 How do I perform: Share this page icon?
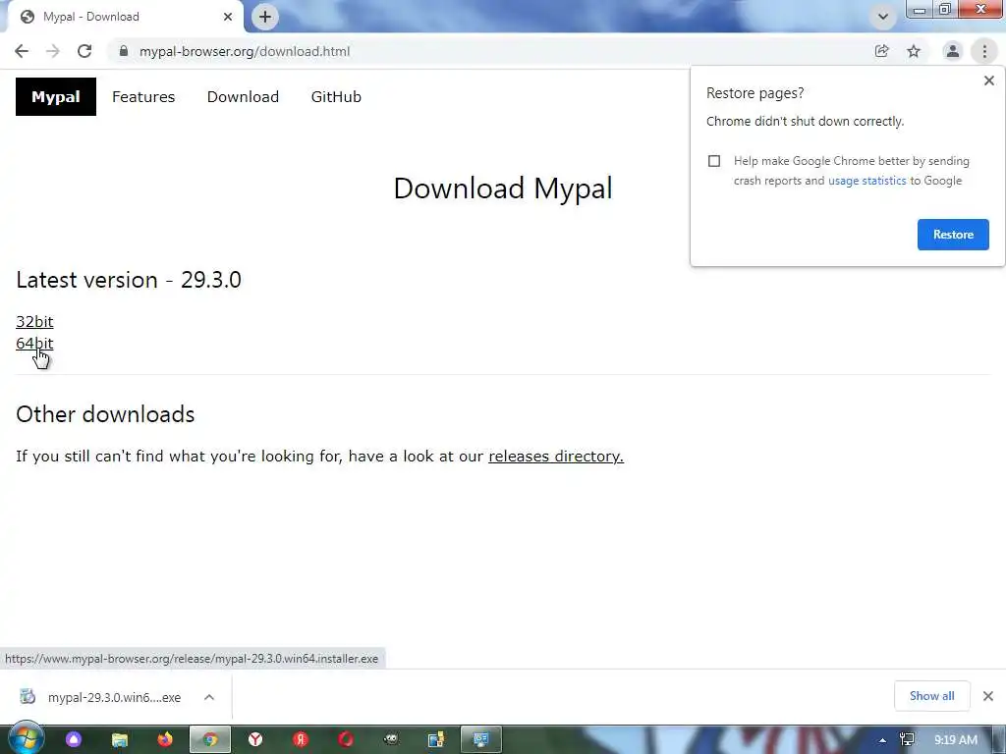click(x=881, y=51)
